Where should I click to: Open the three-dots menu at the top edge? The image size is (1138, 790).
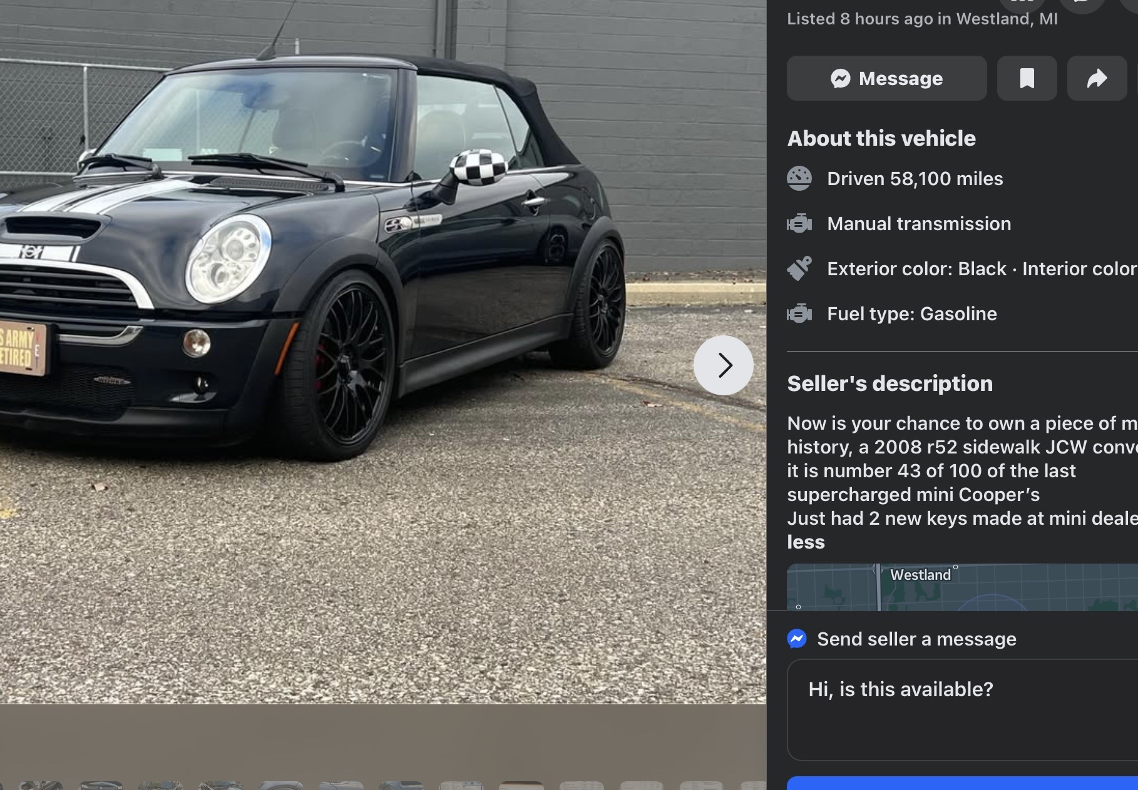(x=1022, y=3)
